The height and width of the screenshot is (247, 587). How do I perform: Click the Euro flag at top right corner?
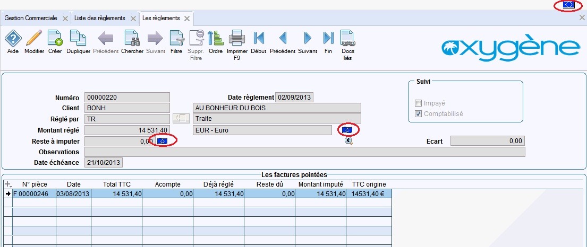pos(568,4)
